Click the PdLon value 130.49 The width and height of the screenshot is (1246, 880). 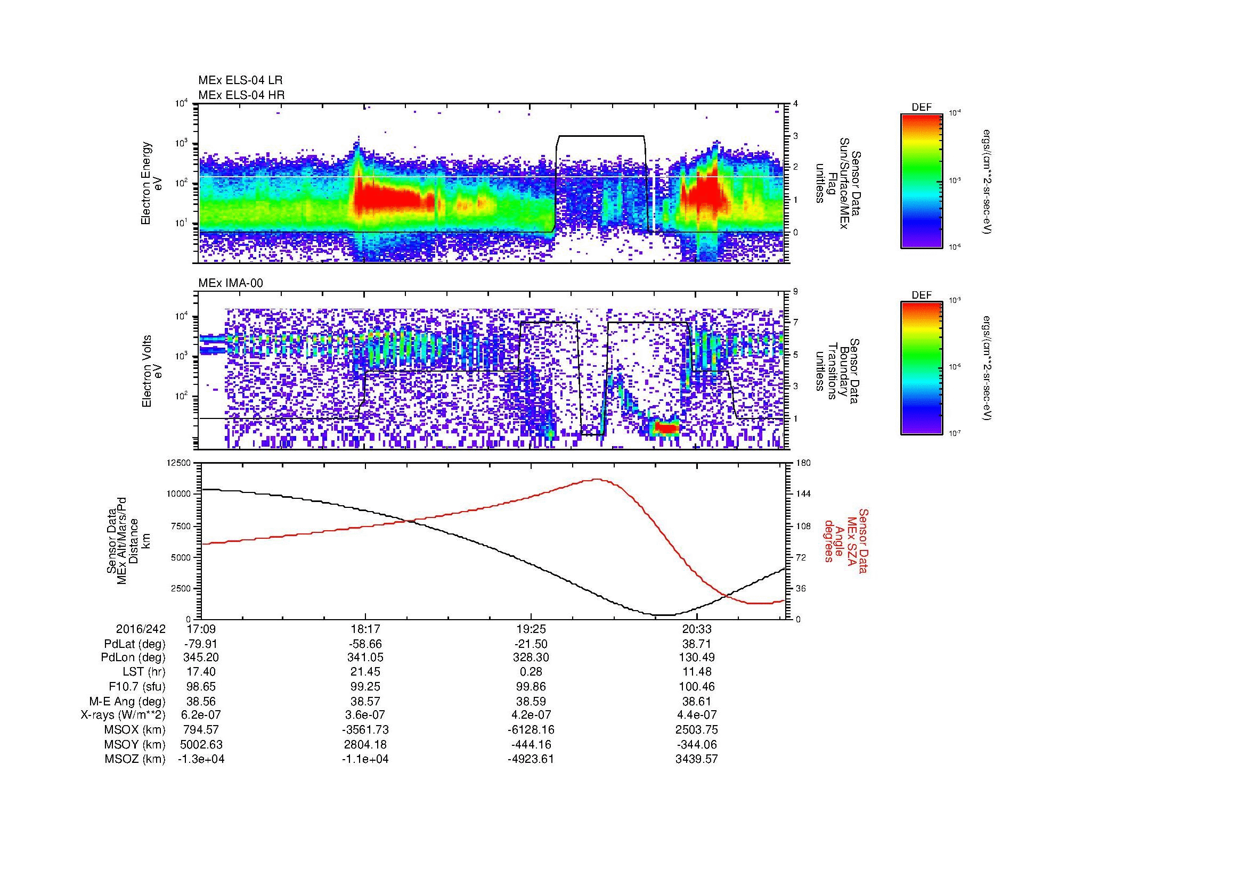pyautogui.click(x=697, y=658)
